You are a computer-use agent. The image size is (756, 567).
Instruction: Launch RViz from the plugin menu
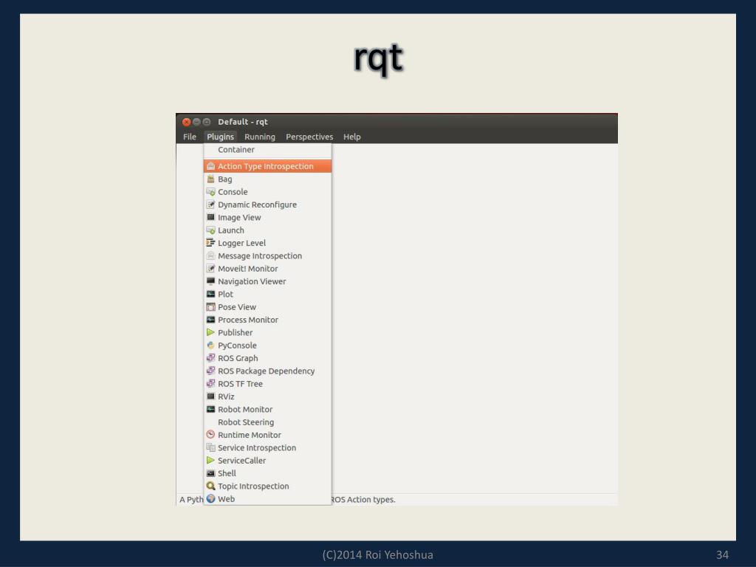tap(226, 396)
